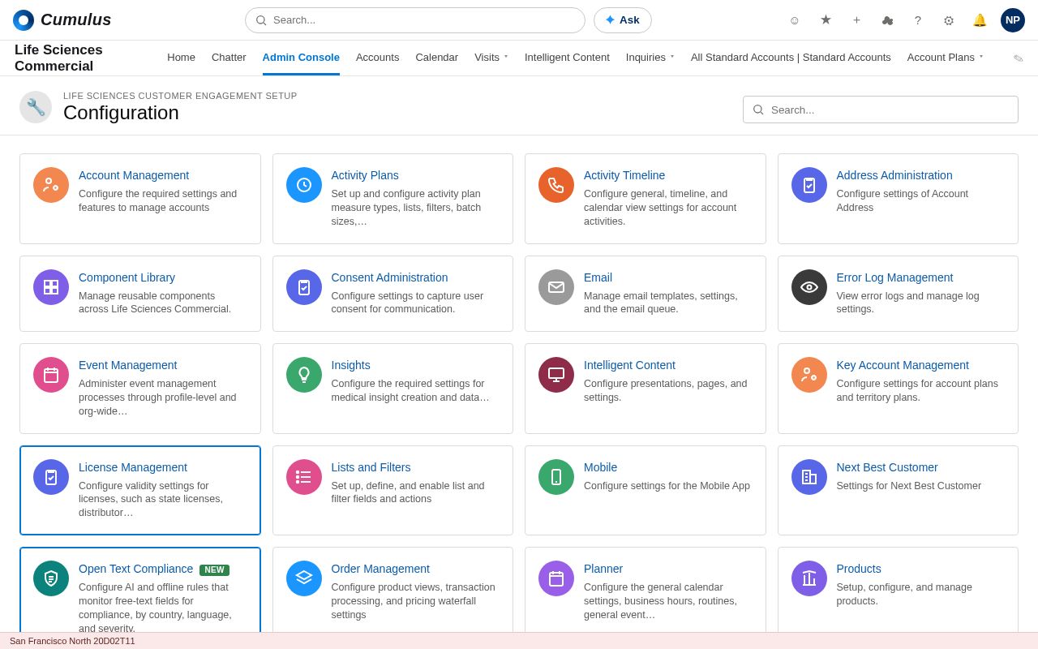Screen dimensions: 1038x649
Task: Open the Planner link
Action: pyautogui.click(x=603, y=569)
